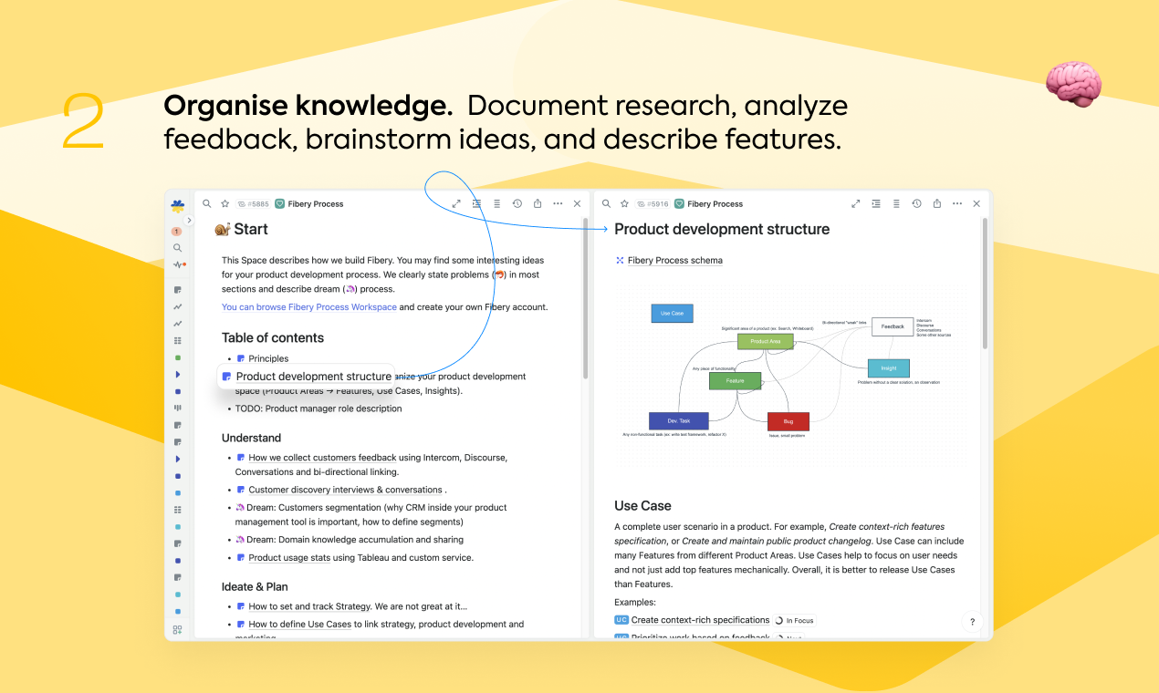This screenshot has height=693, width=1159.
Task: Expand the Product development structure panel to full screen
Action: [x=856, y=204]
